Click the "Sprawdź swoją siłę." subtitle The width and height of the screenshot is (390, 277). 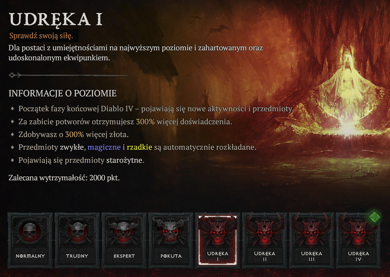(41, 36)
